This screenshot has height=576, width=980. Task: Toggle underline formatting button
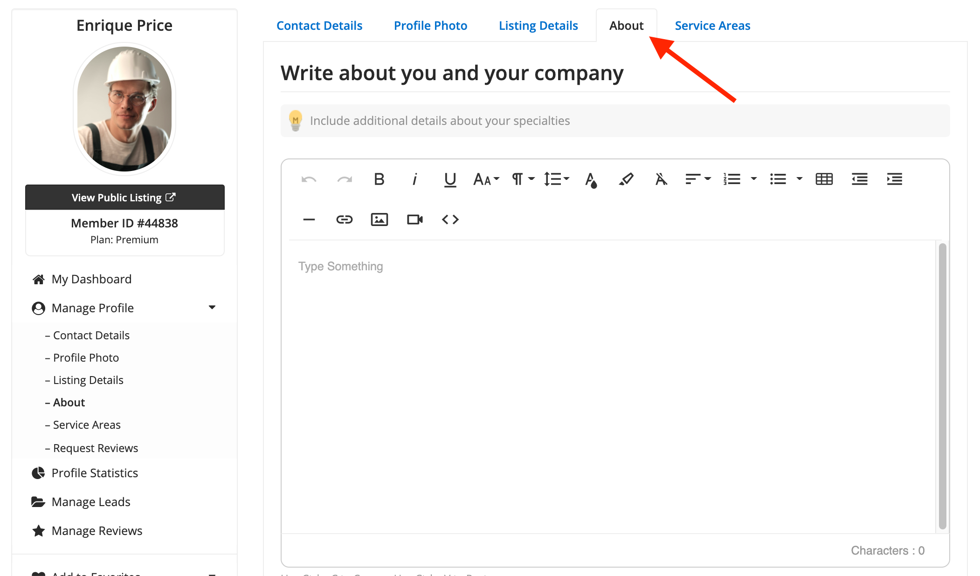click(449, 179)
